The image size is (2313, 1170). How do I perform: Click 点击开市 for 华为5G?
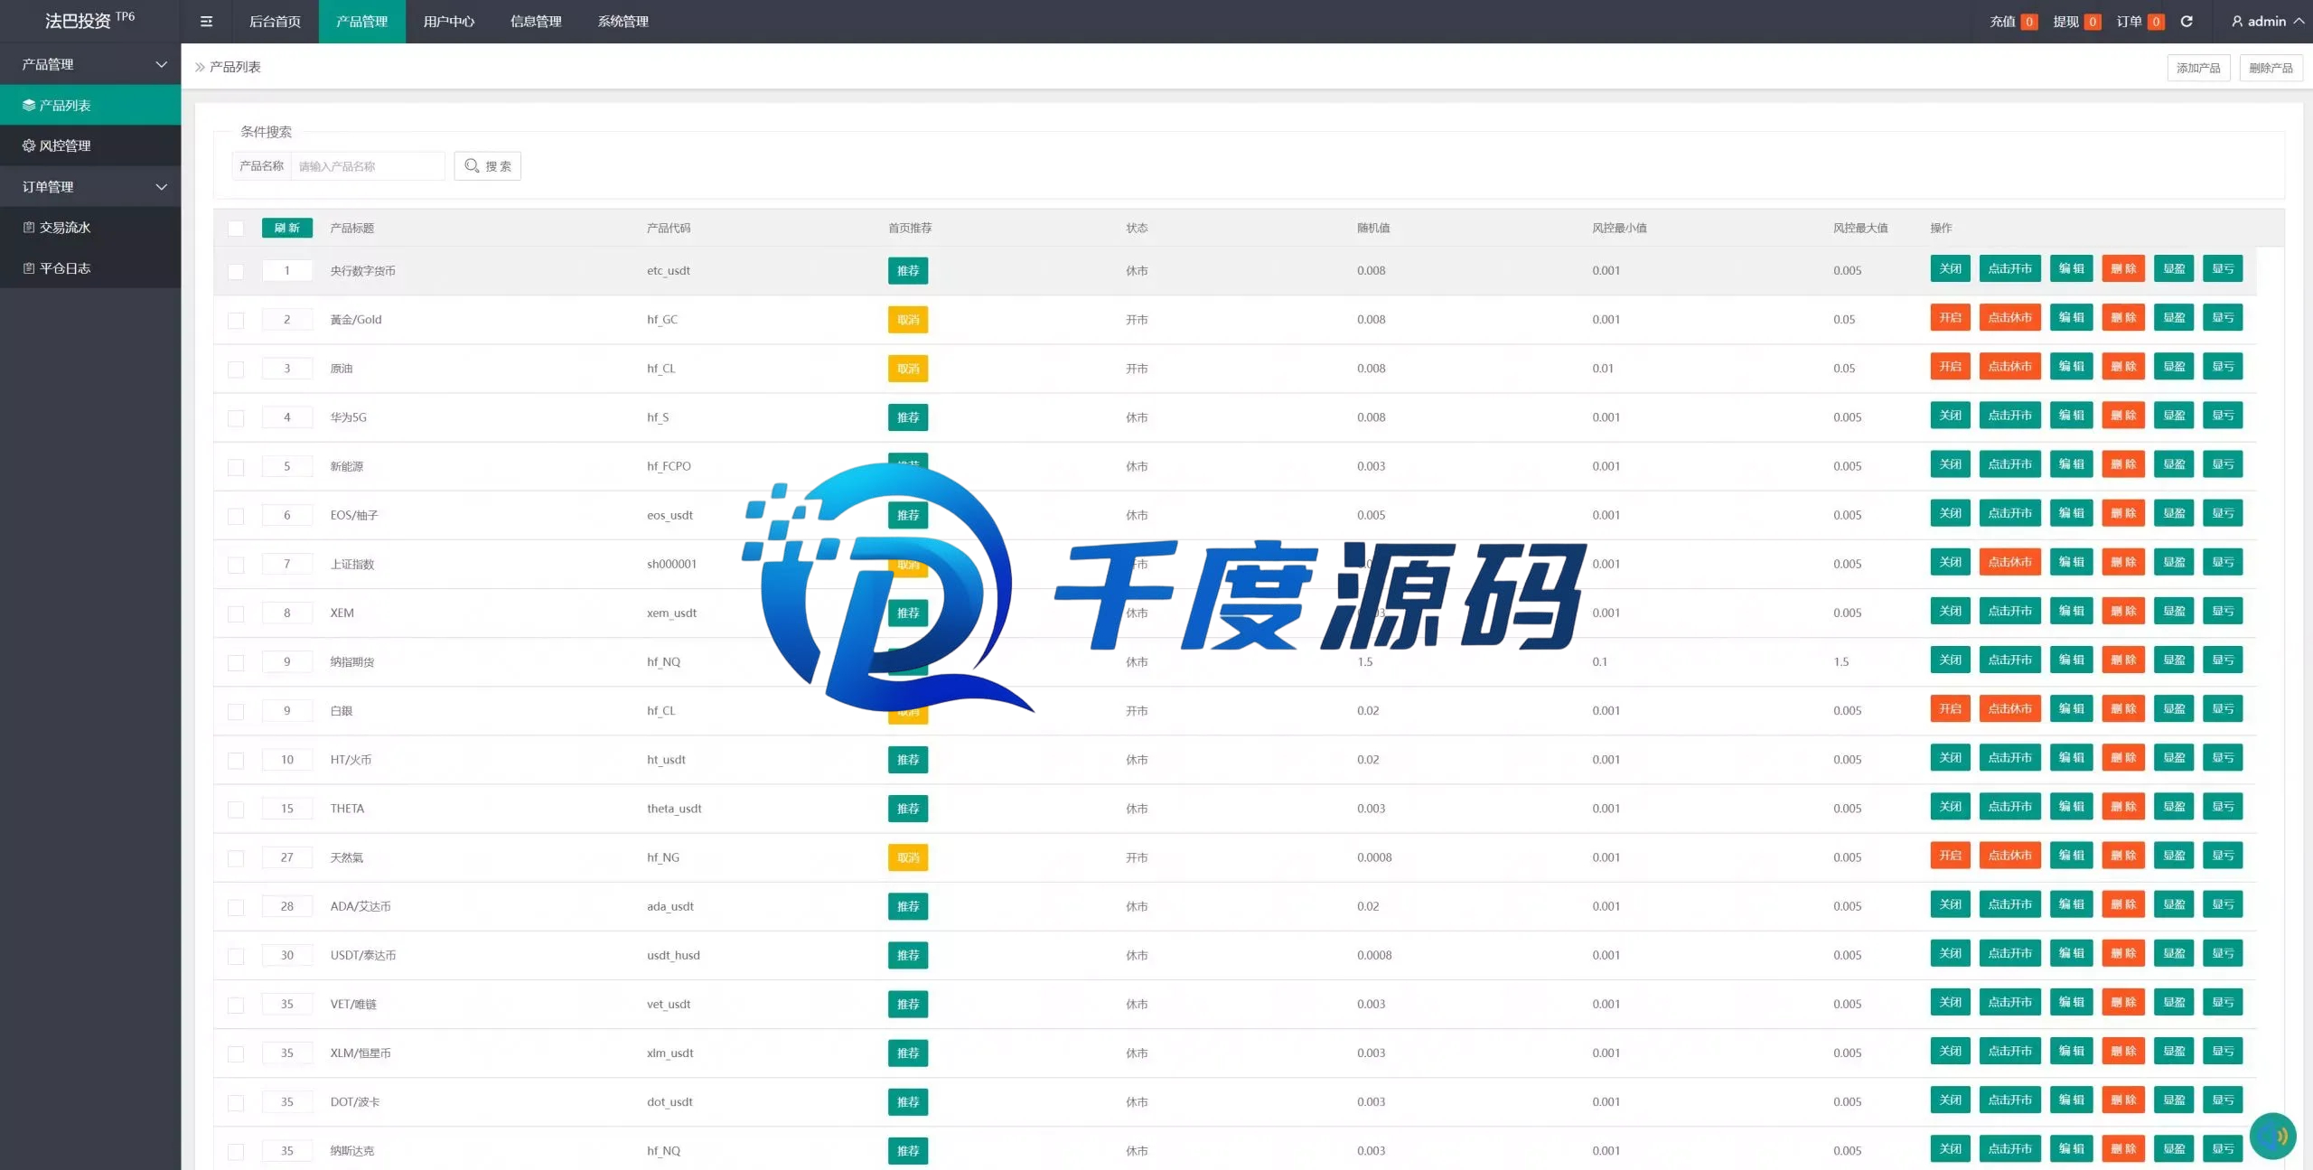tap(2010, 415)
